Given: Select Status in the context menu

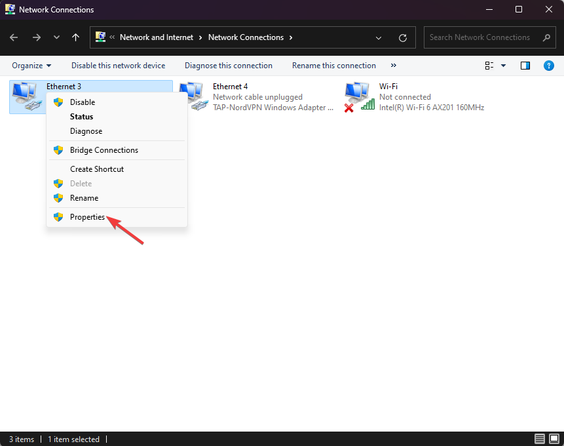Looking at the screenshot, I should [83, 116].
